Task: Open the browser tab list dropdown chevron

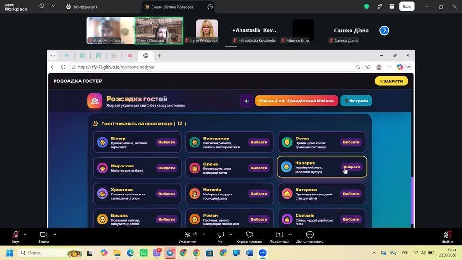Action: click(53, 56)
